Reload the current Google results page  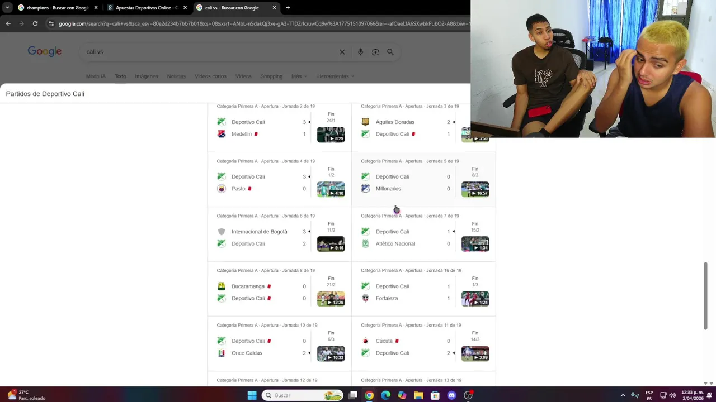35,23
